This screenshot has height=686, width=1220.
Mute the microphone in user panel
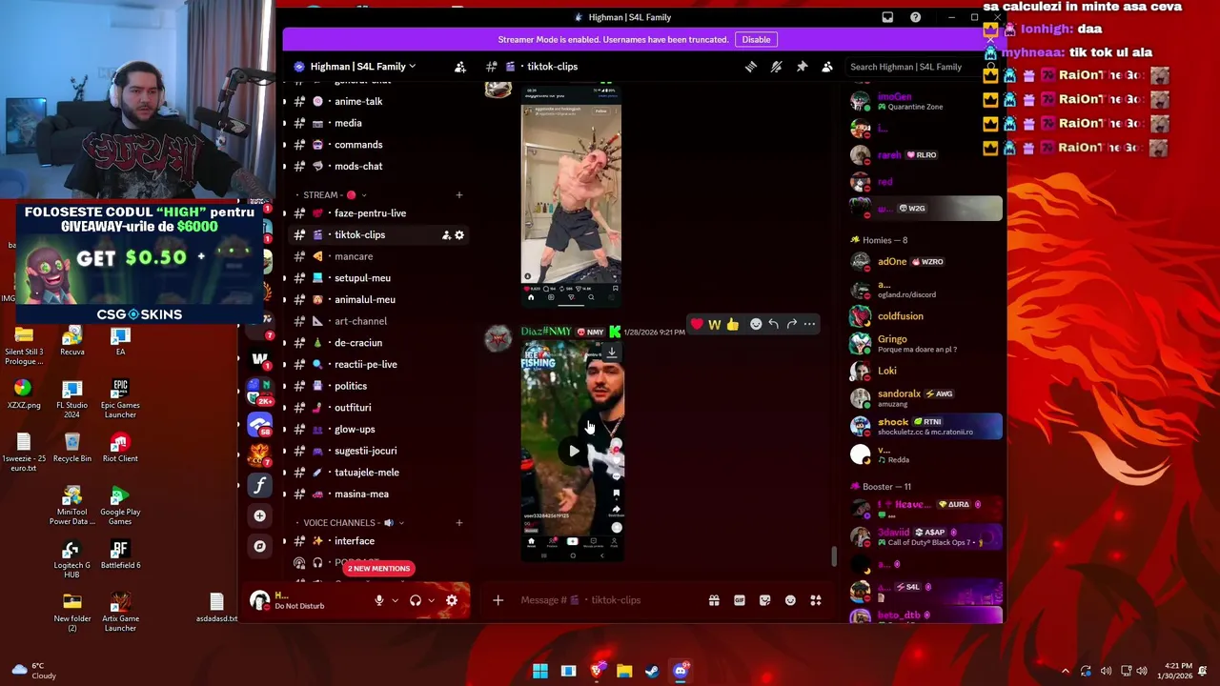point(379,600)
